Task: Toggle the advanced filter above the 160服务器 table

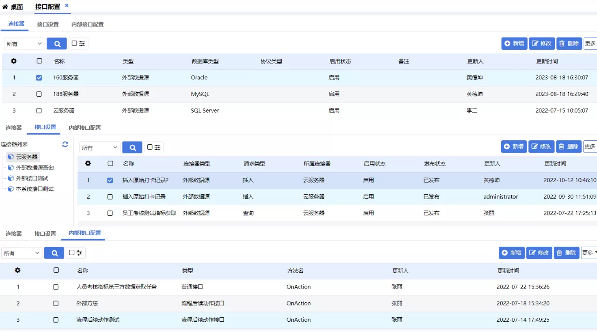Action: click(78, 43)
